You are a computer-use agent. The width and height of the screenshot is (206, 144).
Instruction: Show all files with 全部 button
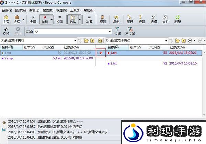point(33,19)
